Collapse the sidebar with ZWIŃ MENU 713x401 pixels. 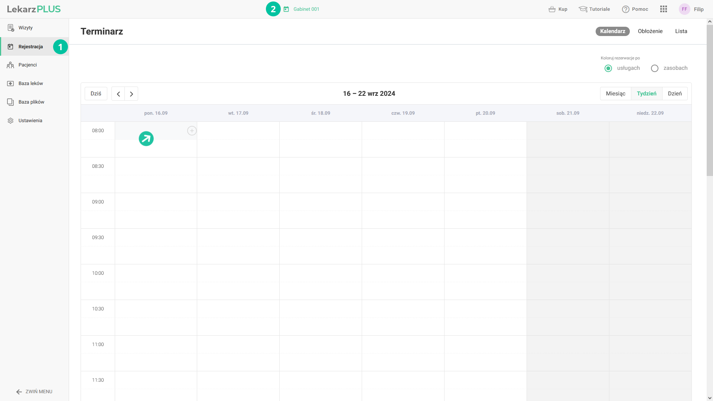pyautogui.click(x=34, y=392)
